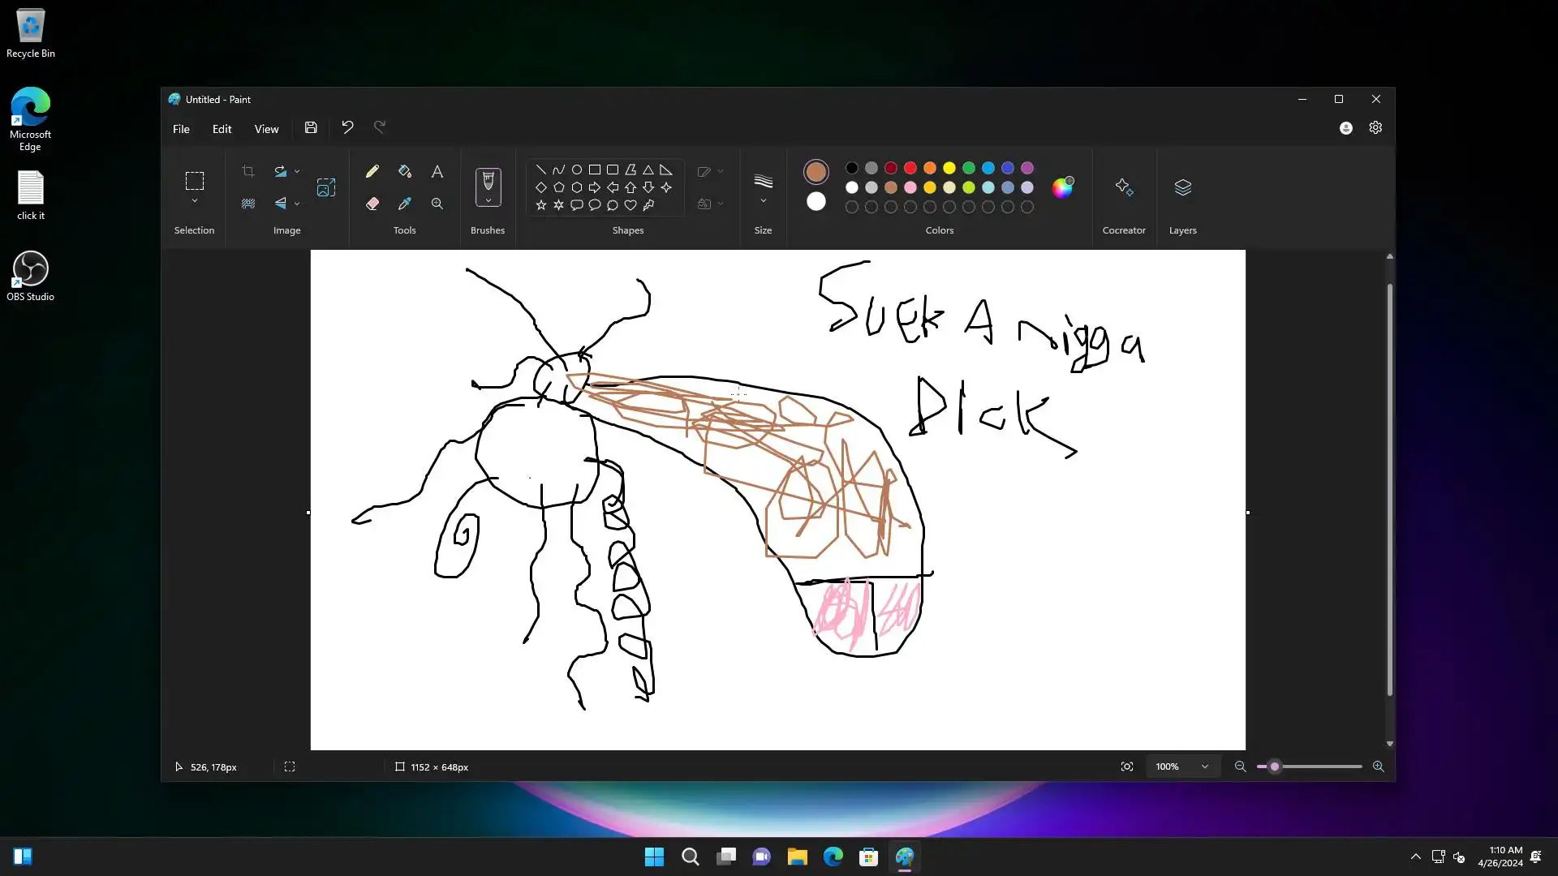Select the Pencil tool
The width and height of the screenshot is (1558, 876).
coord(372,171)
